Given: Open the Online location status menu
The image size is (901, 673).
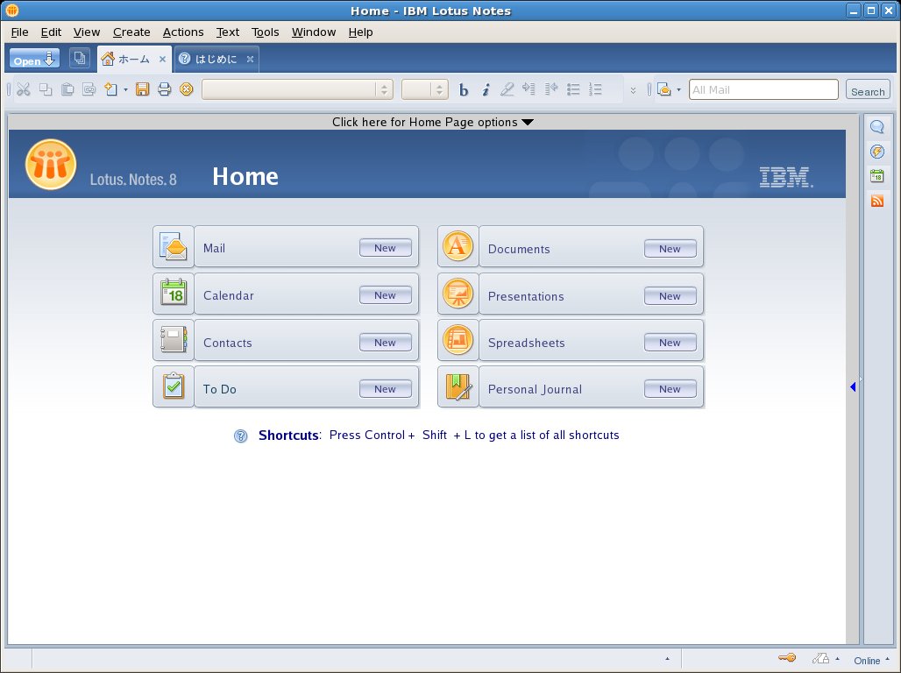Looking at the screenshot, I should (x=871, y=661).
